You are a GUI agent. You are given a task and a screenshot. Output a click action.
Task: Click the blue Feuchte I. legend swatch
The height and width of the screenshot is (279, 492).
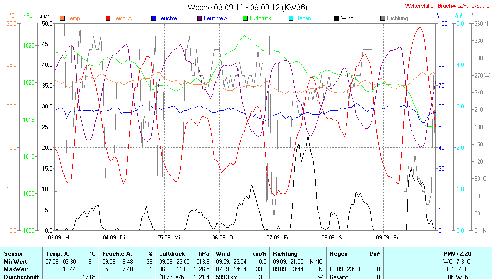(154, 18)
